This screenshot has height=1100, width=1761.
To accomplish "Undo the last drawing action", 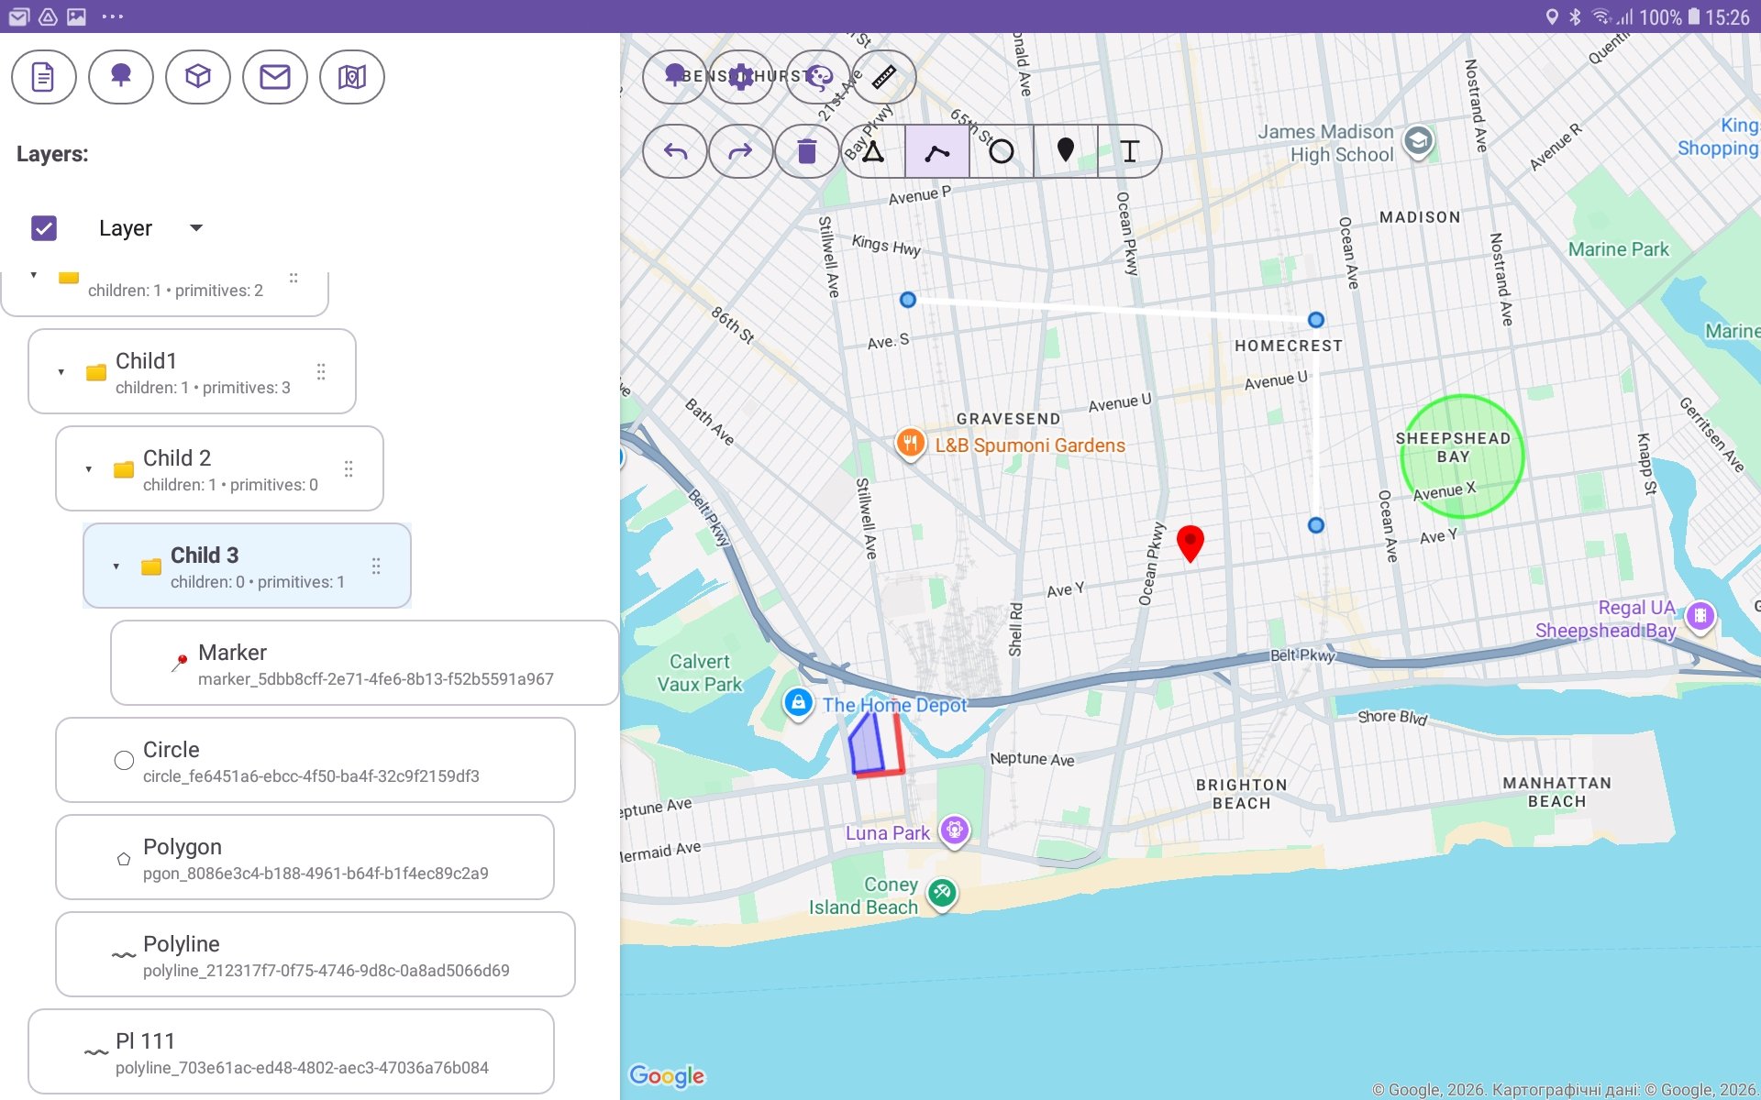I will pyautogui.click(x=675, y=151).
